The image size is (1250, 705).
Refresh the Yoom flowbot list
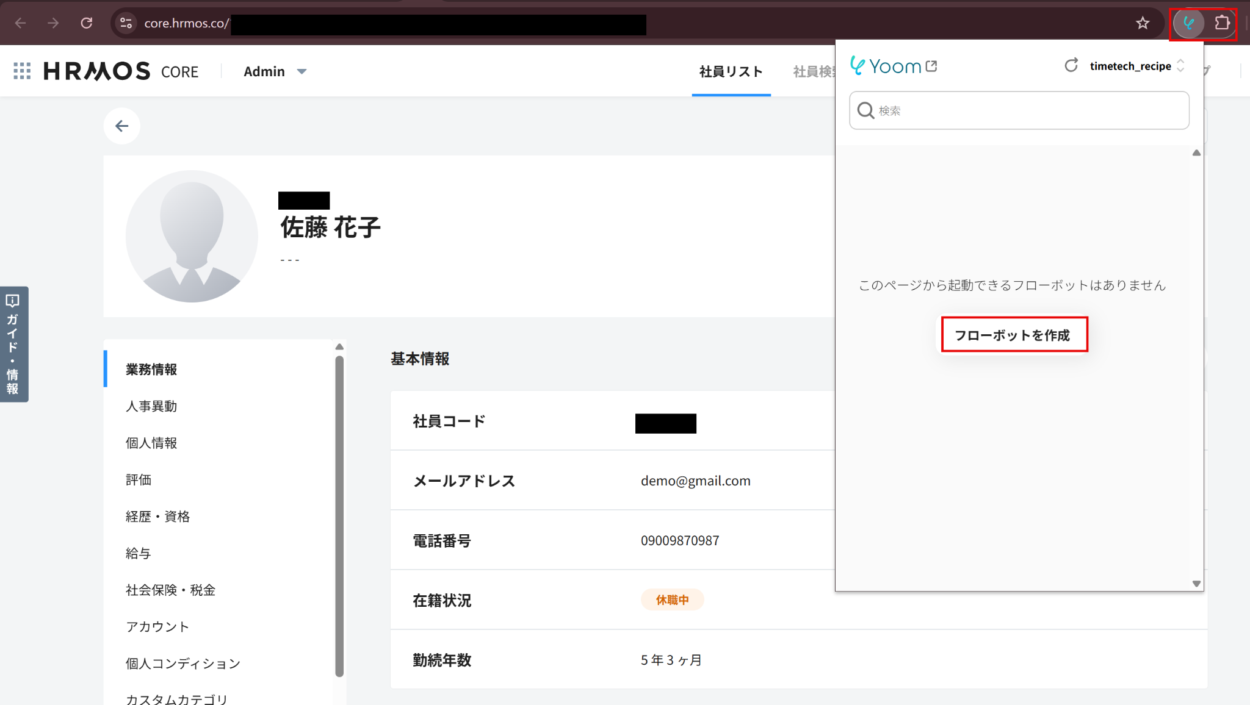(1071, 65)
